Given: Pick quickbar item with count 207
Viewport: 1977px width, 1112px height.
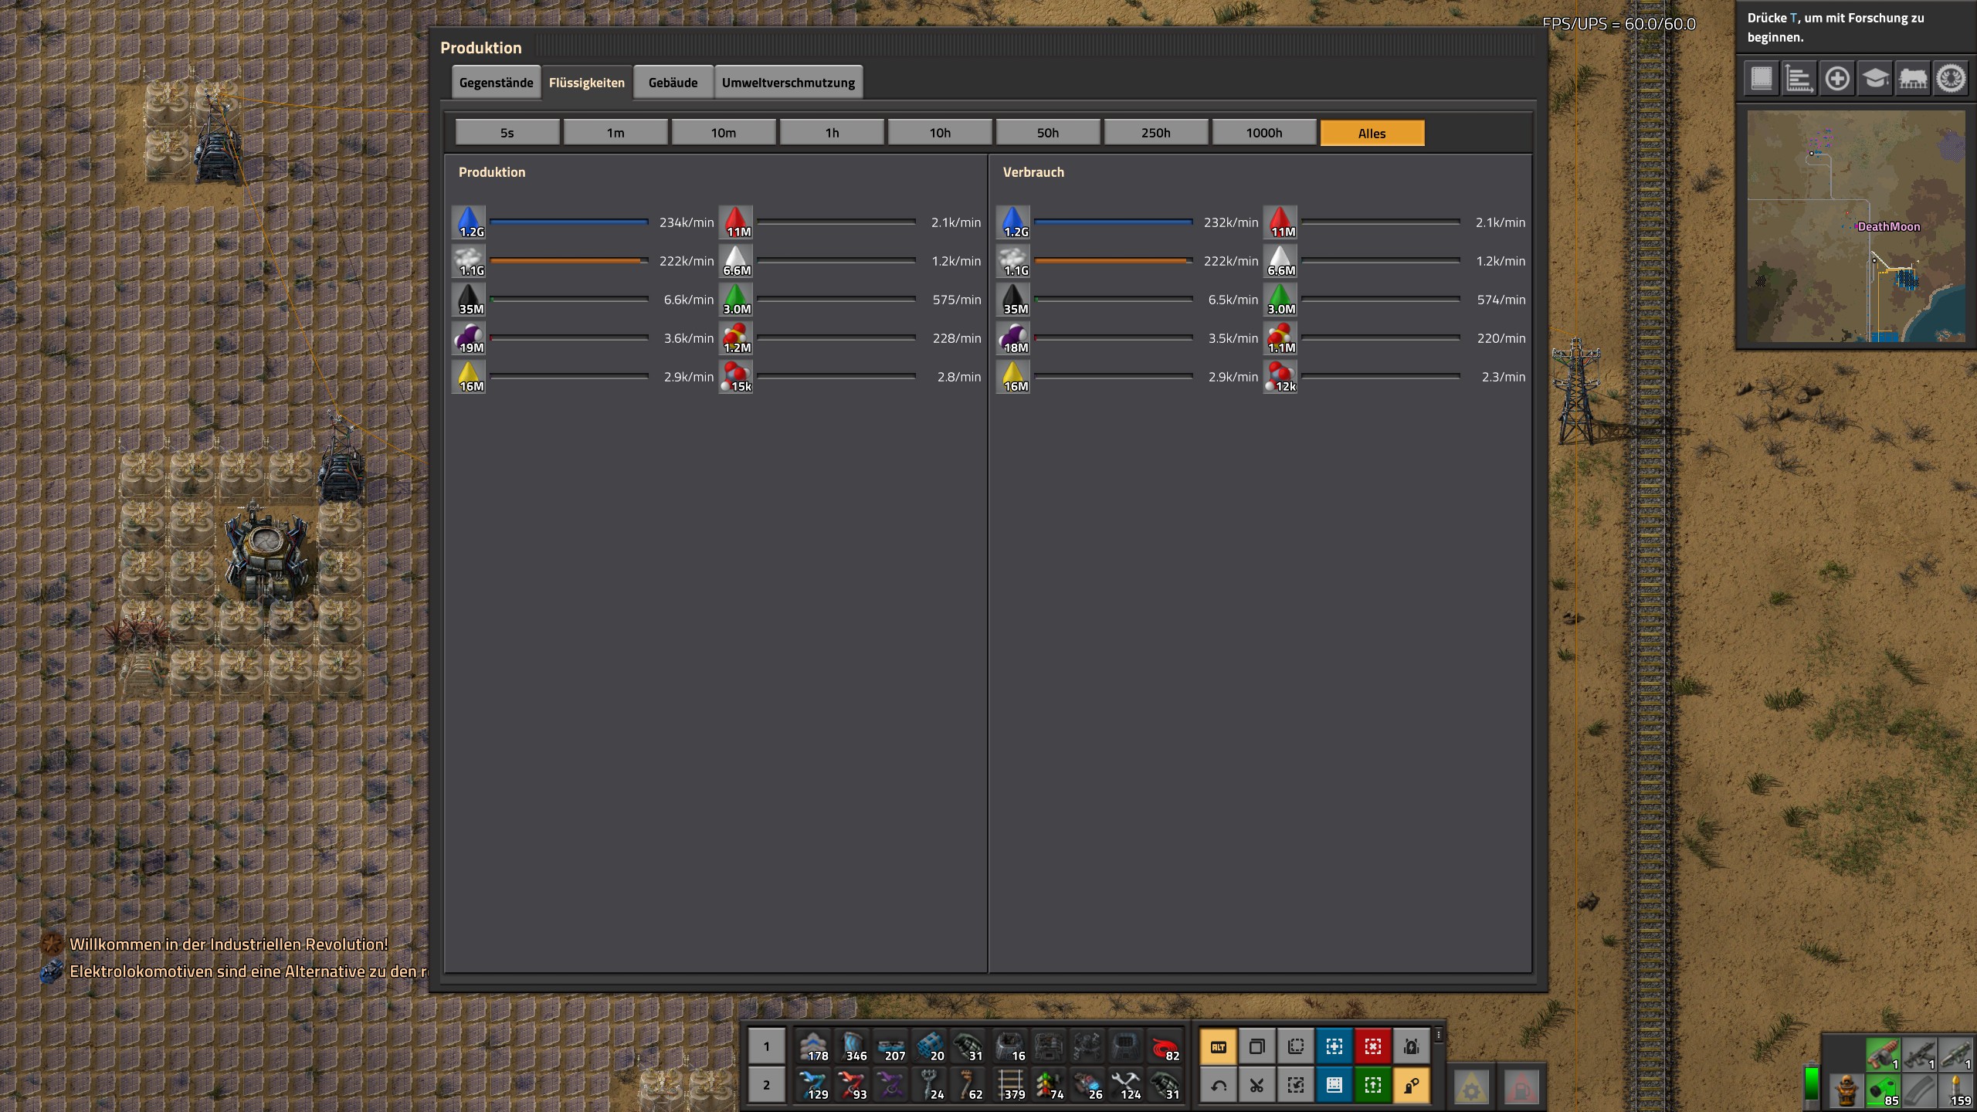Looking at the screenshot, I should click(890, 1046).
